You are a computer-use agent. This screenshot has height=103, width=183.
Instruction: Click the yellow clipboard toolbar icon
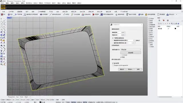pyautogui.click(x=146, y=15)
